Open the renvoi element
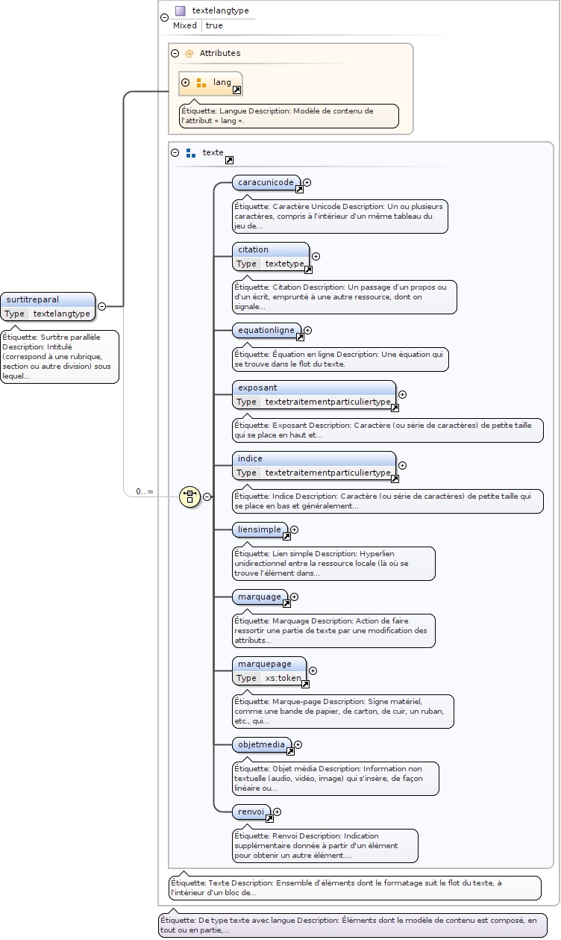 point(249,812)
